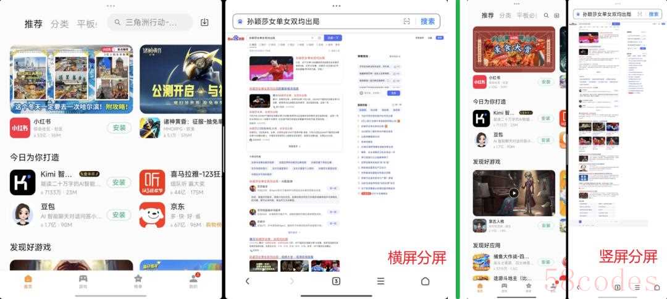Open 公测开启 game banner in landscape store

tap(181, 79)
